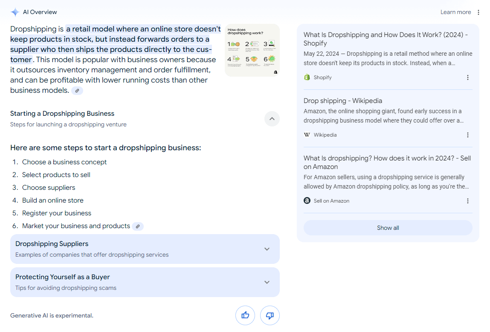
Task: Click the link icon after Market your business
Action: (138, 226)
